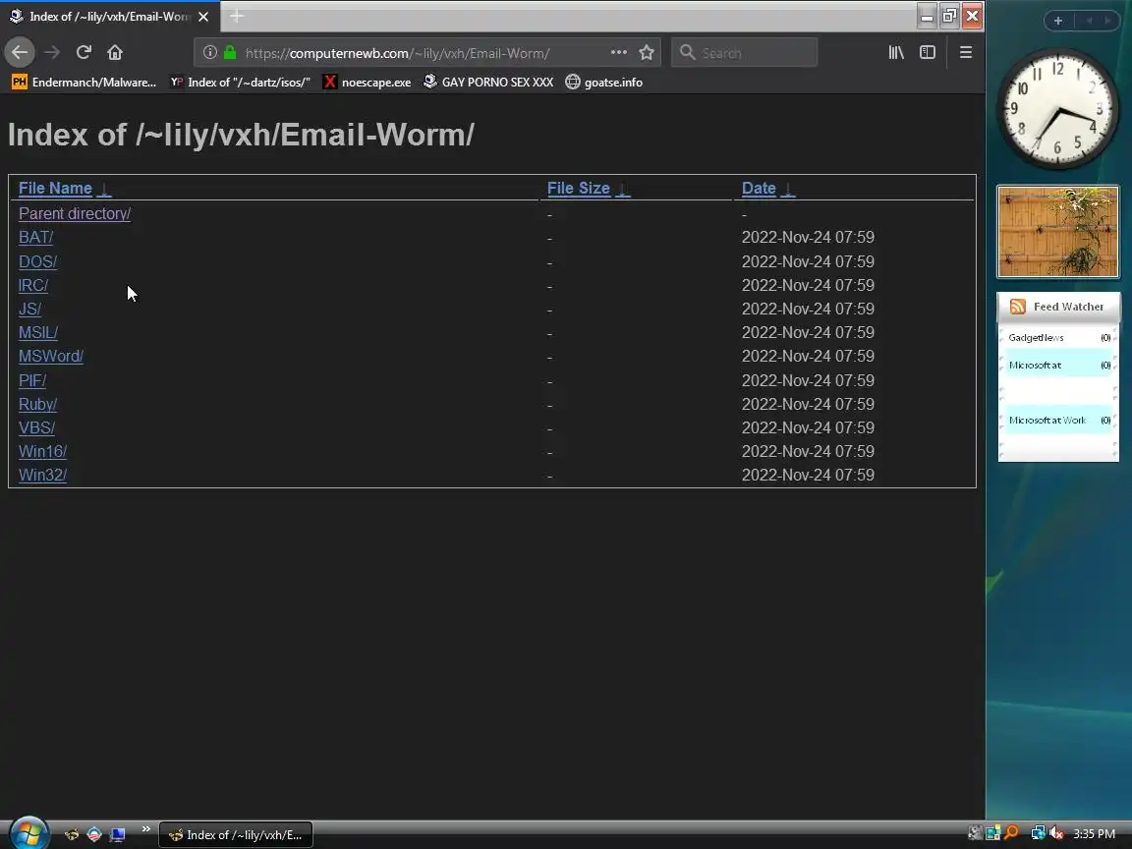The height and width of the screenshot is (849, 1132).
Task: Open page actions three-dot menu
Action: pos(619,52)
